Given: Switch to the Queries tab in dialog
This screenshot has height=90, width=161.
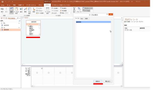Looking at the screenshot, I should [x=82, y=18].
